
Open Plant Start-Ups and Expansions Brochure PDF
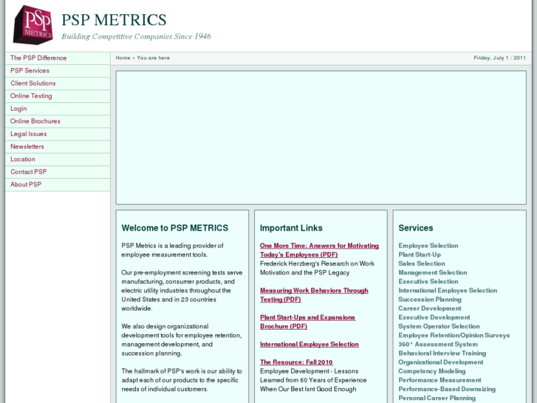coord(307,322)
